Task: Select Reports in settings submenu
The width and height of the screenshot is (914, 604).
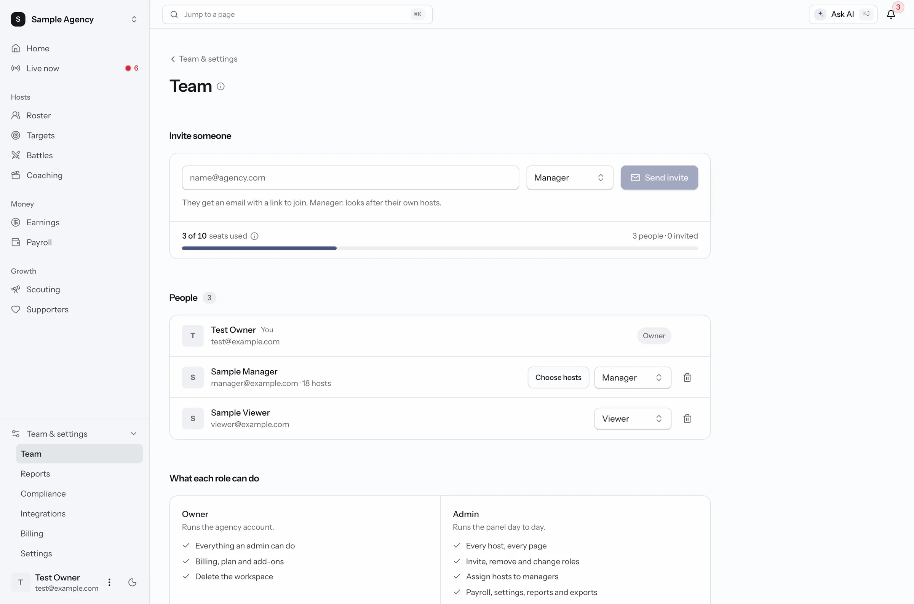Action: tap(79, 474)
